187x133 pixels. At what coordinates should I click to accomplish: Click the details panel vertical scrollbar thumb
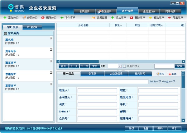(183, 82)
